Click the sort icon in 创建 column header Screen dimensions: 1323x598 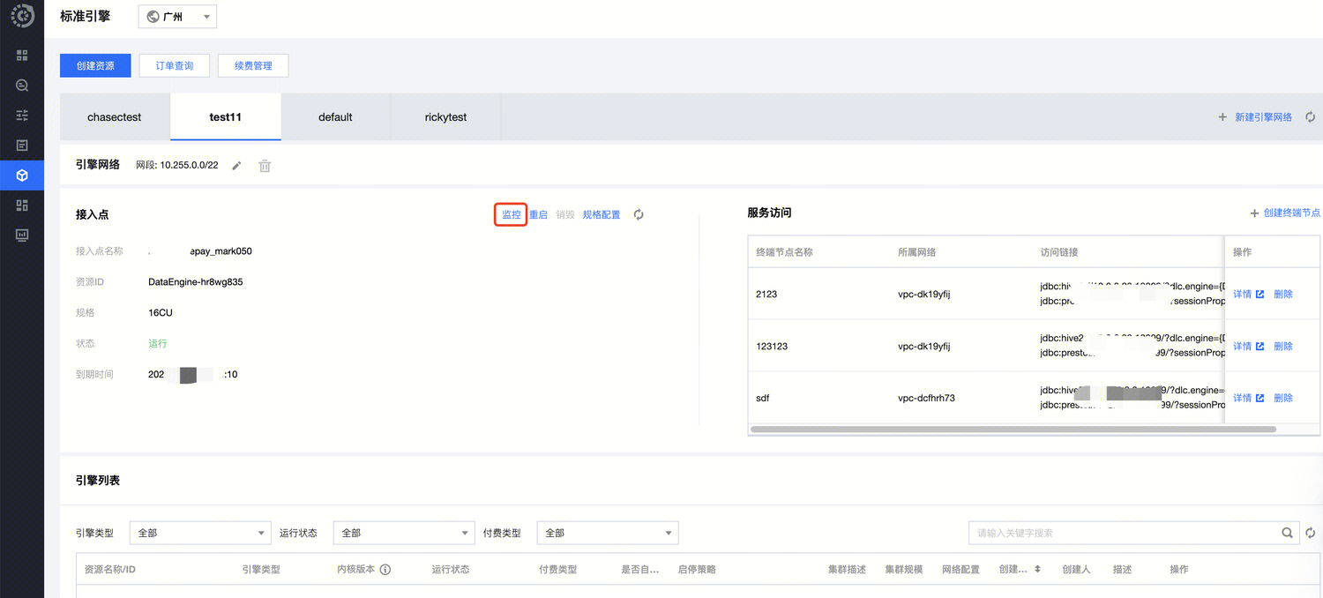point(1037,570)
